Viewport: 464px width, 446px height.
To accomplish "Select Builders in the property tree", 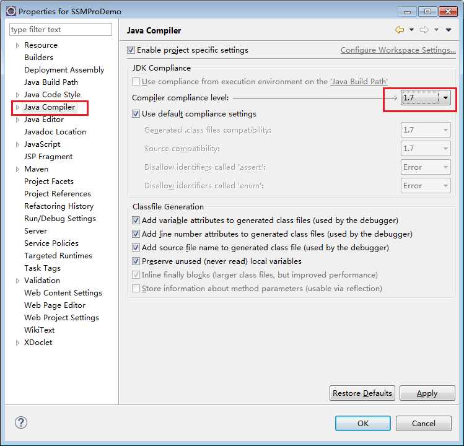I will tap(39, 58).
